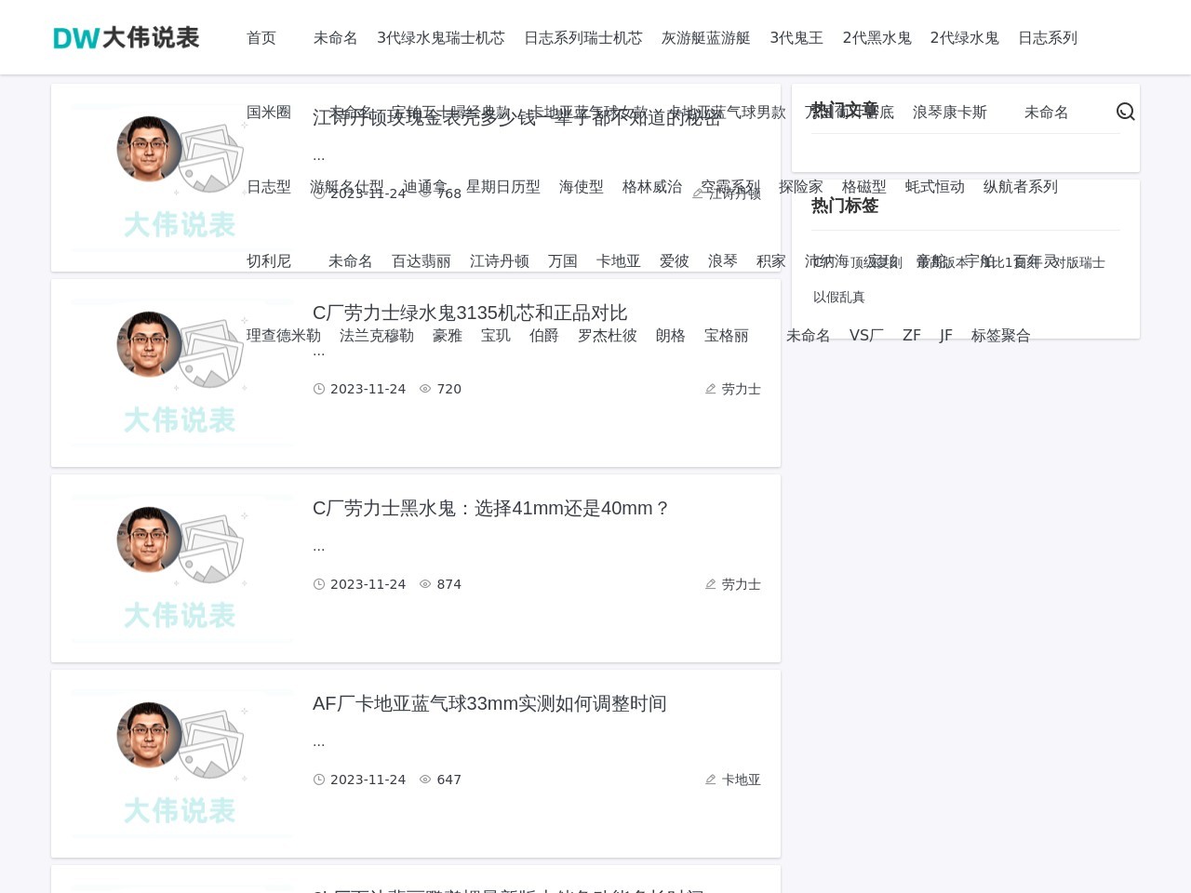Viewport: 1191px width, 893px height.
Task: Click the eye icon showing 768 views
Action: (425, 194)
